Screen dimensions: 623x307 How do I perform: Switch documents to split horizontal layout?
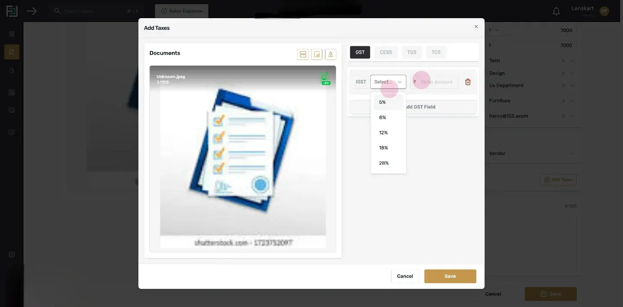(303, 54)
